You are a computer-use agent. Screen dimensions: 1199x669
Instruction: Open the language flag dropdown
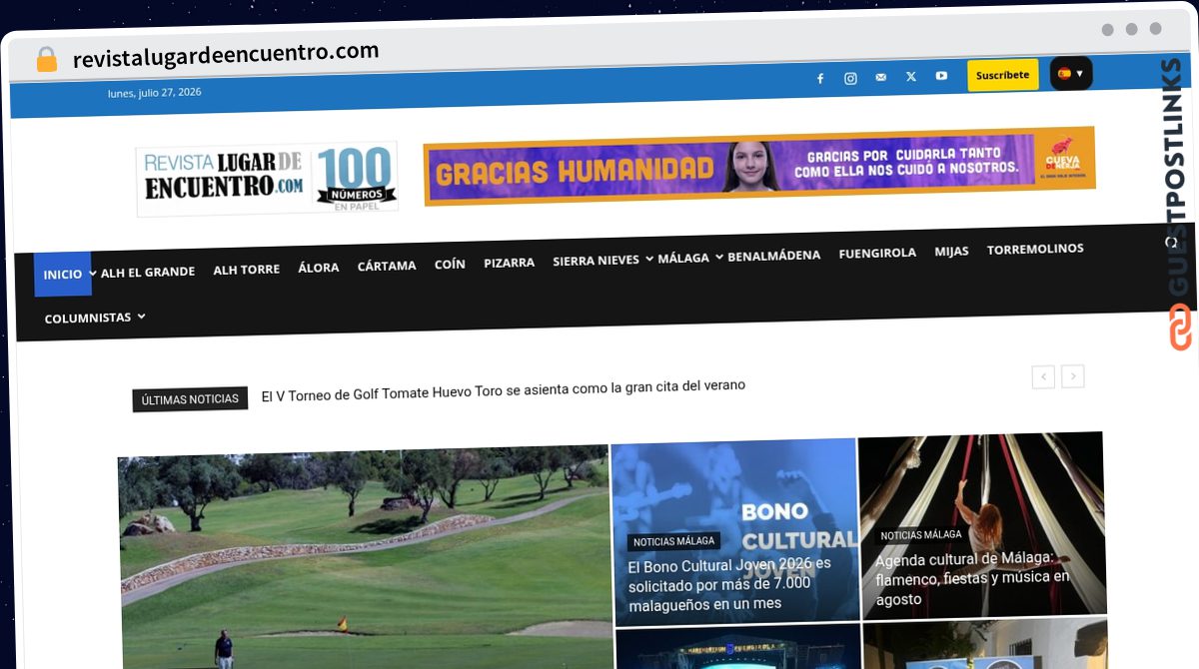coord(1071,73)
